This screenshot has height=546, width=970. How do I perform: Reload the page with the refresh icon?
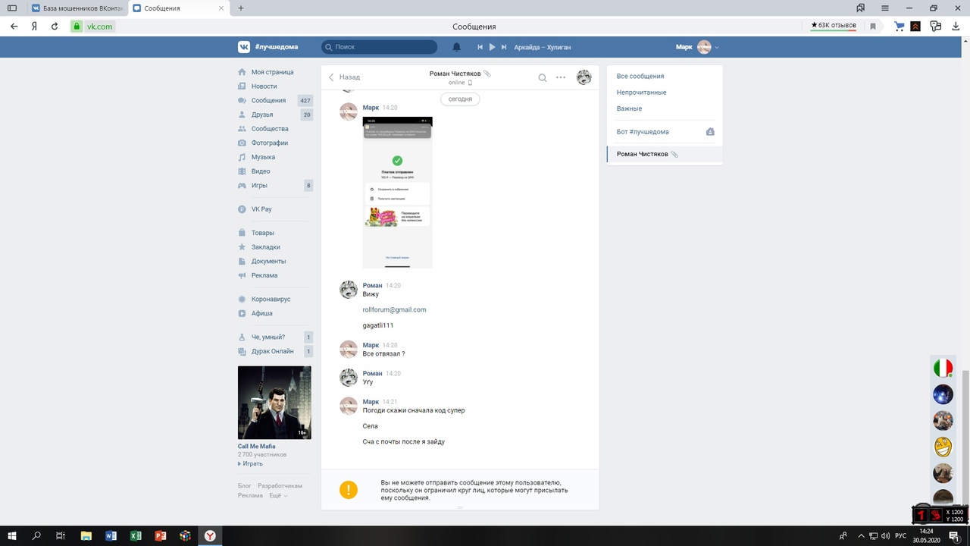tap(55, 27)
